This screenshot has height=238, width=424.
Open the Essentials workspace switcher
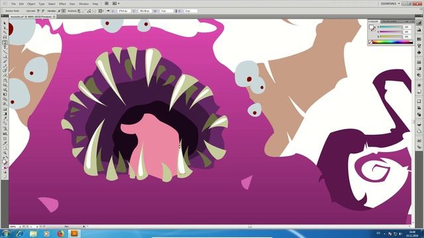(x=390, y=4)
